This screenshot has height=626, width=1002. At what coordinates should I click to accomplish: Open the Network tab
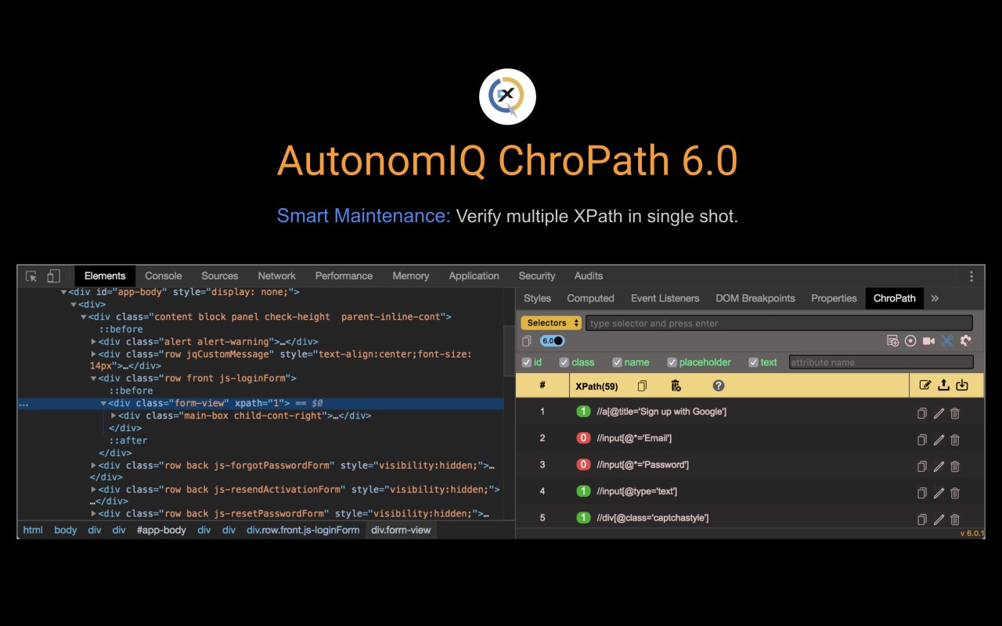[277, 276]
